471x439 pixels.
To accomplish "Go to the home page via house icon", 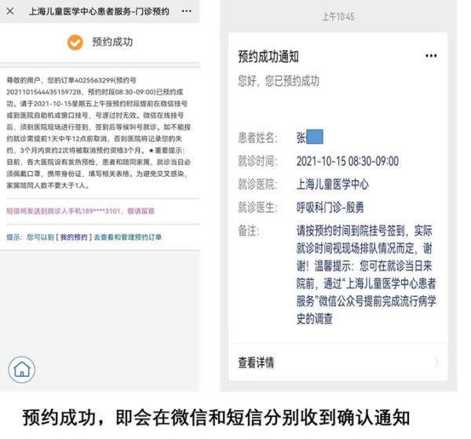I will coord(22,370).
